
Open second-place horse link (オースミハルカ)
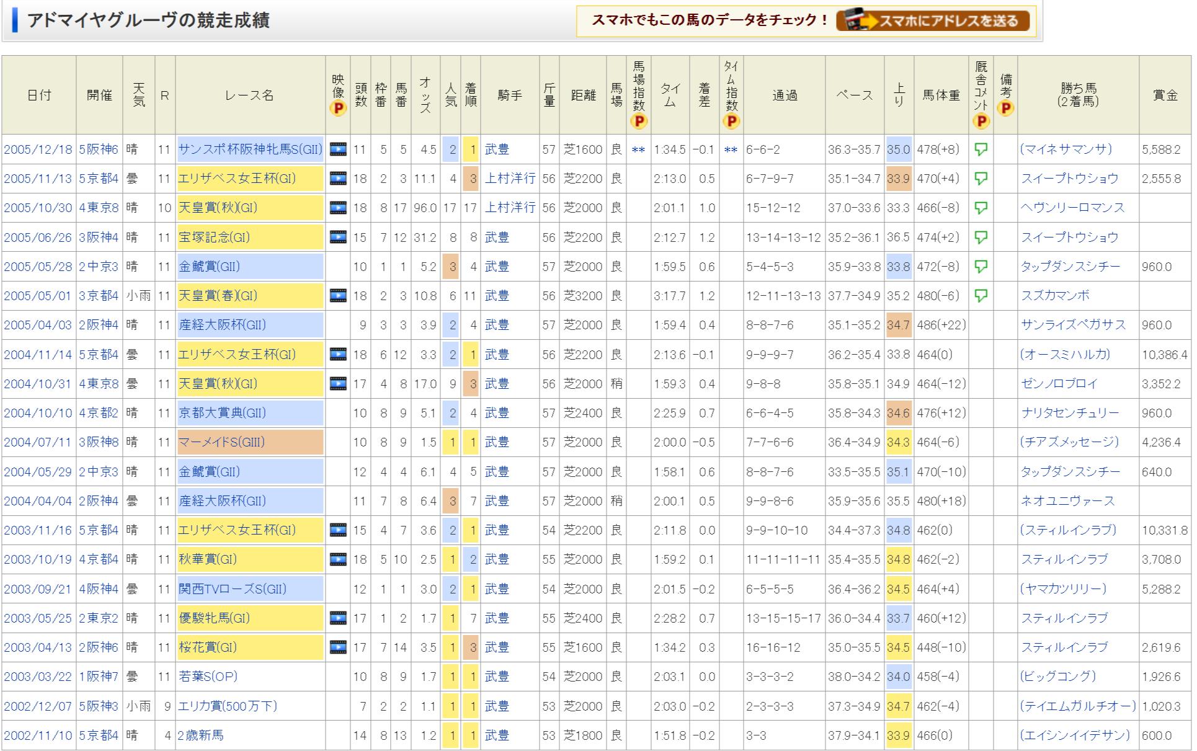coord(1065,355)
